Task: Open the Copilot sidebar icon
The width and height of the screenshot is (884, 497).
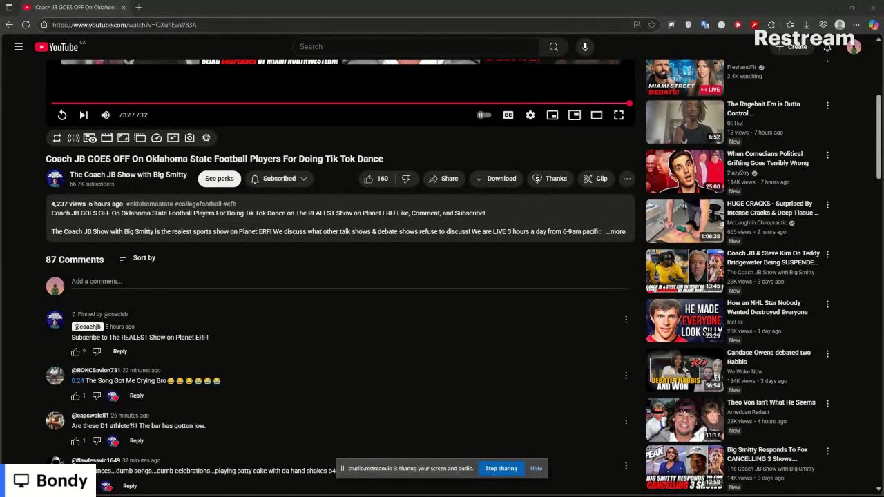Action: (874, 25)
